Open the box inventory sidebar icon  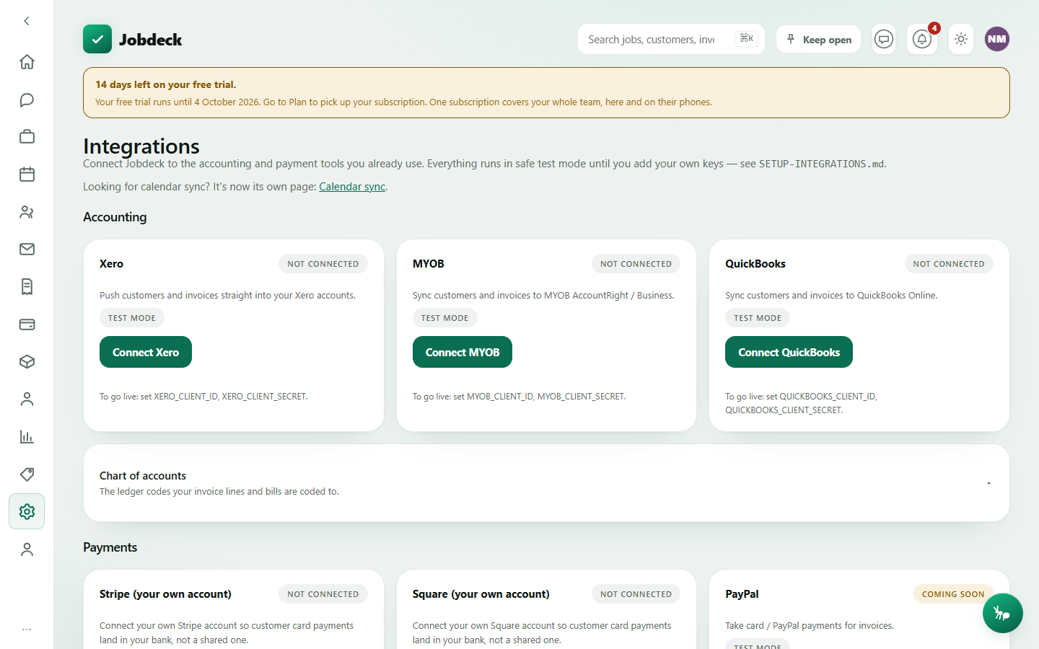coord(27,362)
